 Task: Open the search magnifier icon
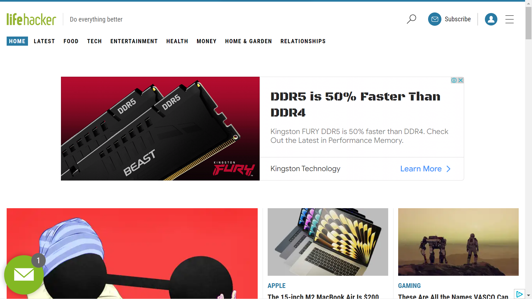(411, 19)
